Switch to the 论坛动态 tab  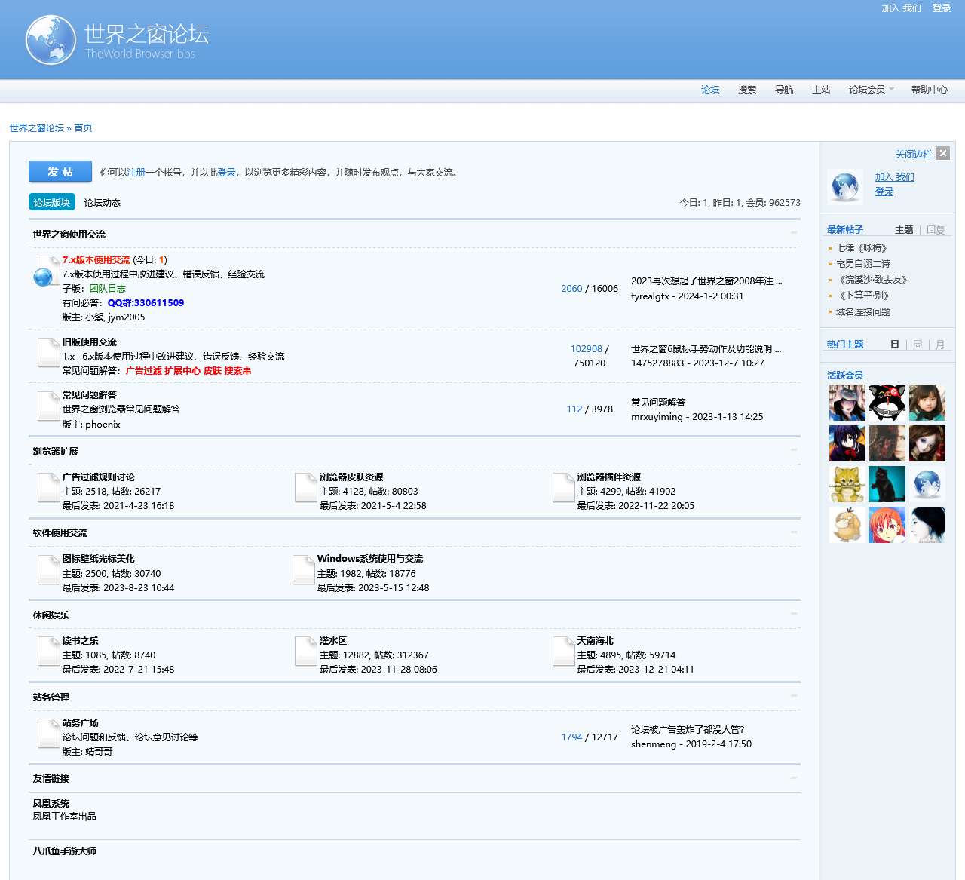pyautogui.click(x=103, y=202)
